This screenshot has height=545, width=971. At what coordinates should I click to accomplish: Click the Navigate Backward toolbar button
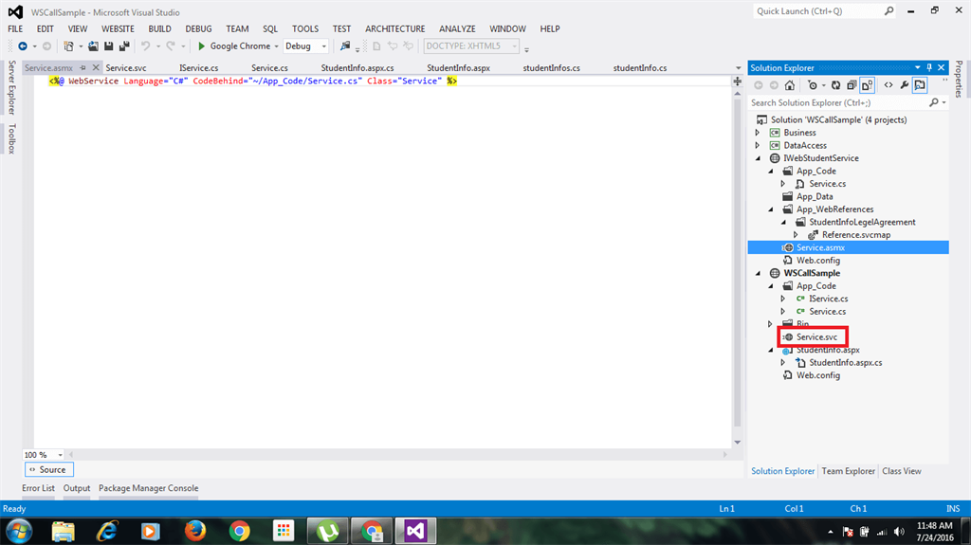click(x=23, y=45)
